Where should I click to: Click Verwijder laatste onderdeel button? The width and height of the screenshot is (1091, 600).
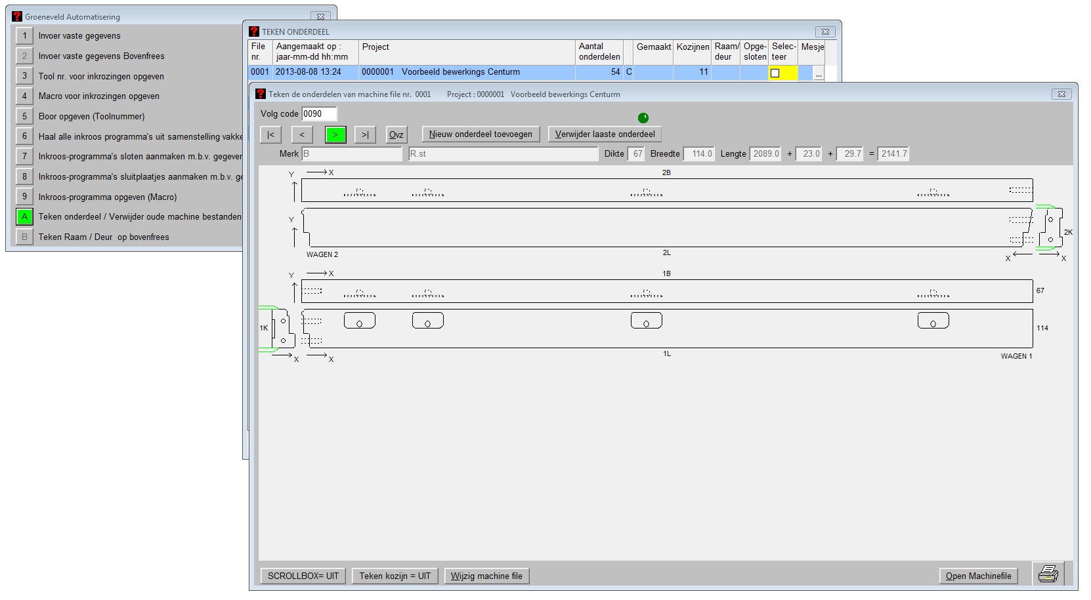[x=605, y=134]
